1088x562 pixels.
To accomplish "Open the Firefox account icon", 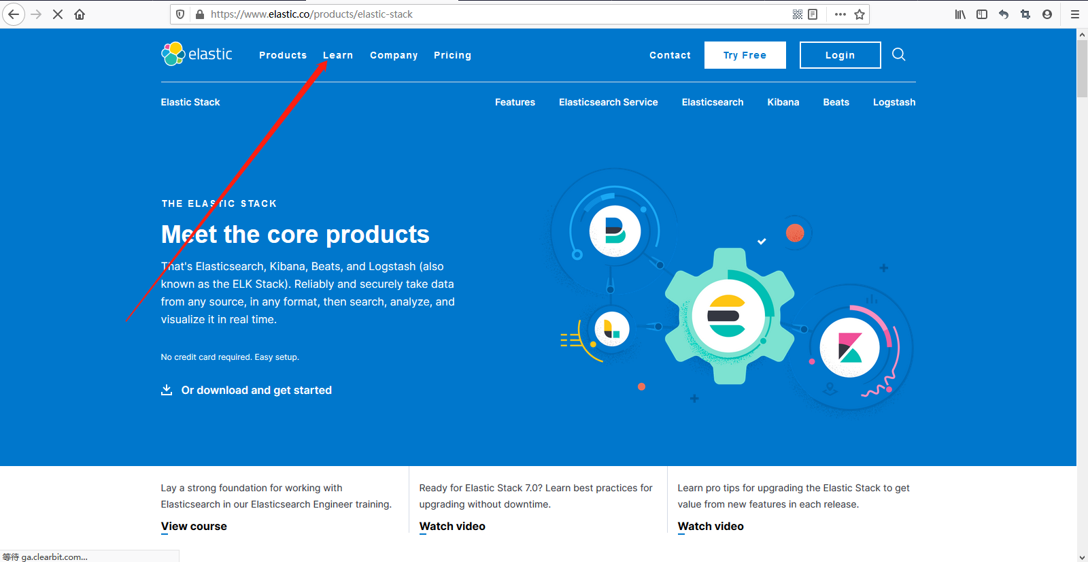I will point(1047,14).
